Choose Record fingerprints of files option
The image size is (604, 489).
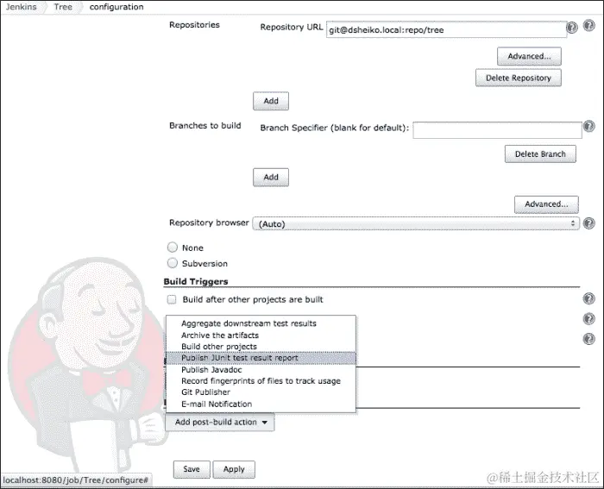click(x=261, y=381)
